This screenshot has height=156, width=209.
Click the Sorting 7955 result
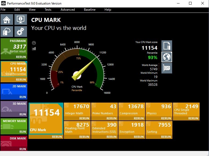[159, 128]
